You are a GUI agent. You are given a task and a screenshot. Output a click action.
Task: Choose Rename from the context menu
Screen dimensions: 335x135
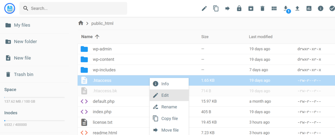pos(169,107)
